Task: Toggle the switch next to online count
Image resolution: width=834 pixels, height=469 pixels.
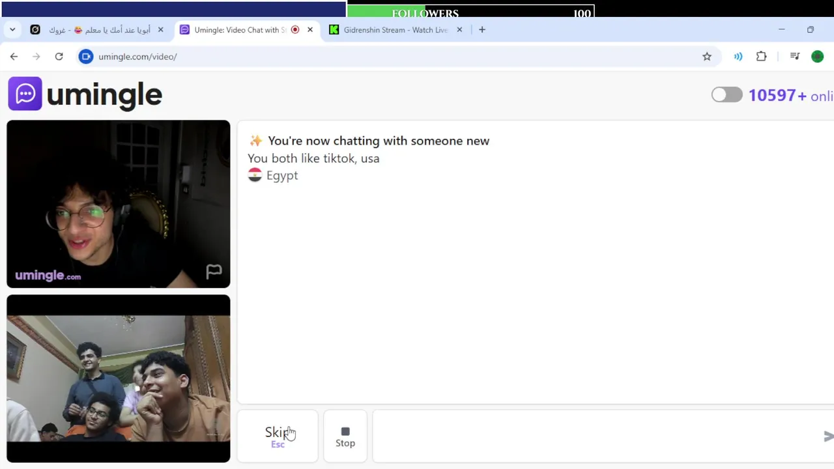Action: click(726, 95)
